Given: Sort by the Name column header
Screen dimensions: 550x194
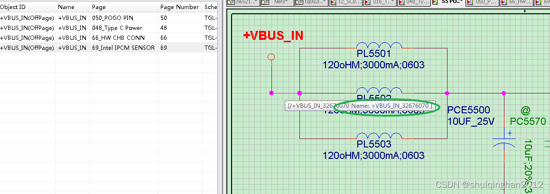Looking at the screenshot, I should tap(72, 7).
